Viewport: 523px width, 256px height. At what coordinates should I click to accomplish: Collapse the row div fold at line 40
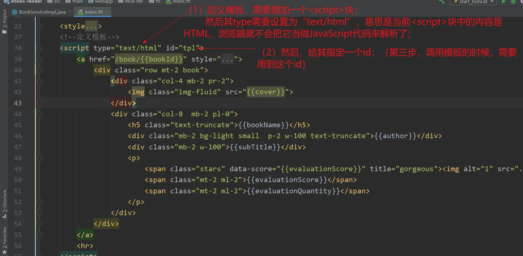click(39, 70)
